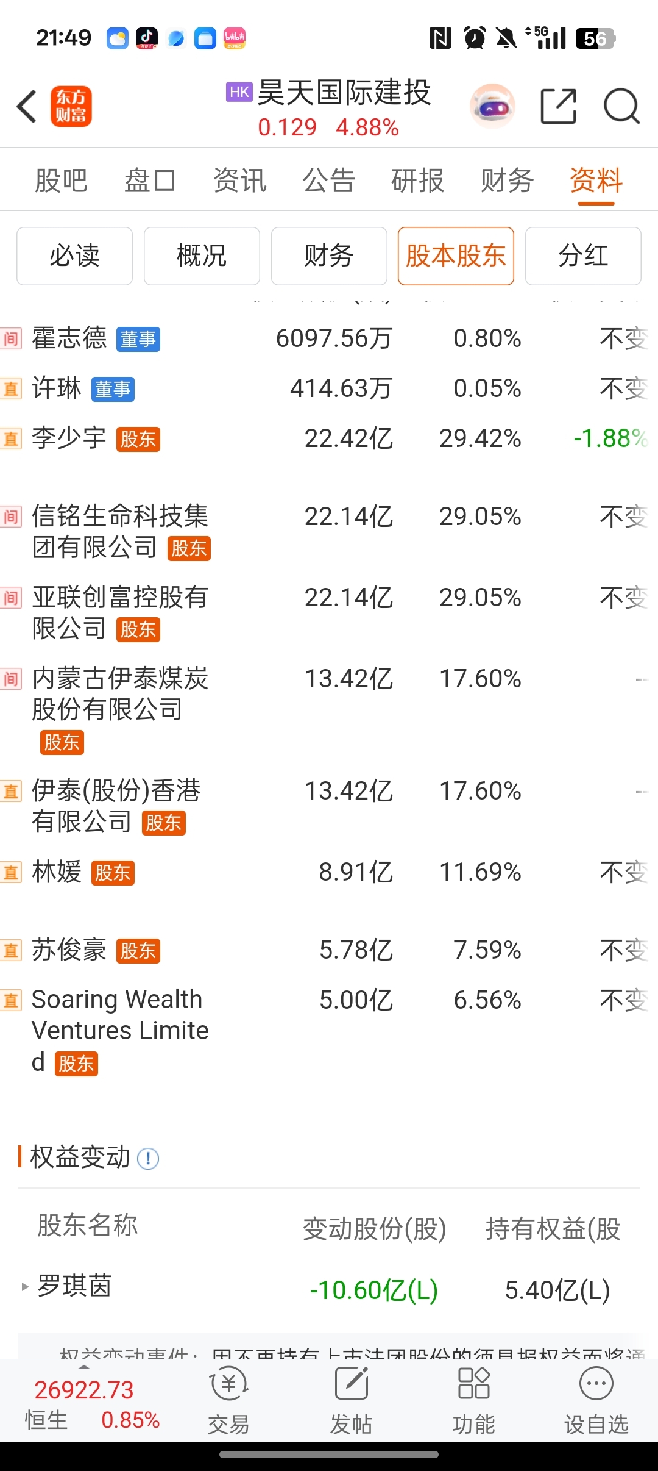Image resolution: width=658 pixels, height=1471 pixels.
Task: Select the 分红 sub-tab button
Action: coord(583,256)
